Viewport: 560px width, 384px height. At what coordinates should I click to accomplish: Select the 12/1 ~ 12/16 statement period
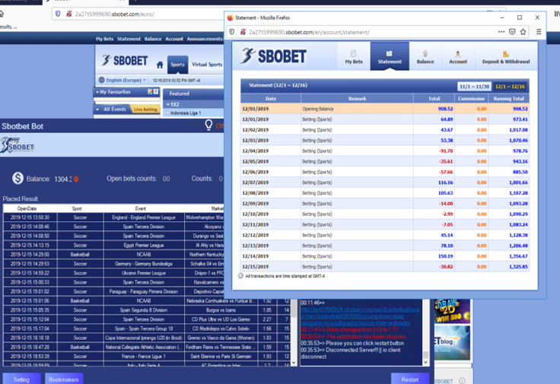pyautogui.click(x=510, y=87)
